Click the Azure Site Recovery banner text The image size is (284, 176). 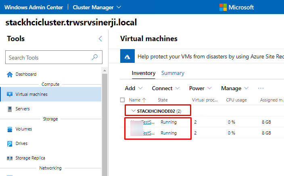(211, 56)
